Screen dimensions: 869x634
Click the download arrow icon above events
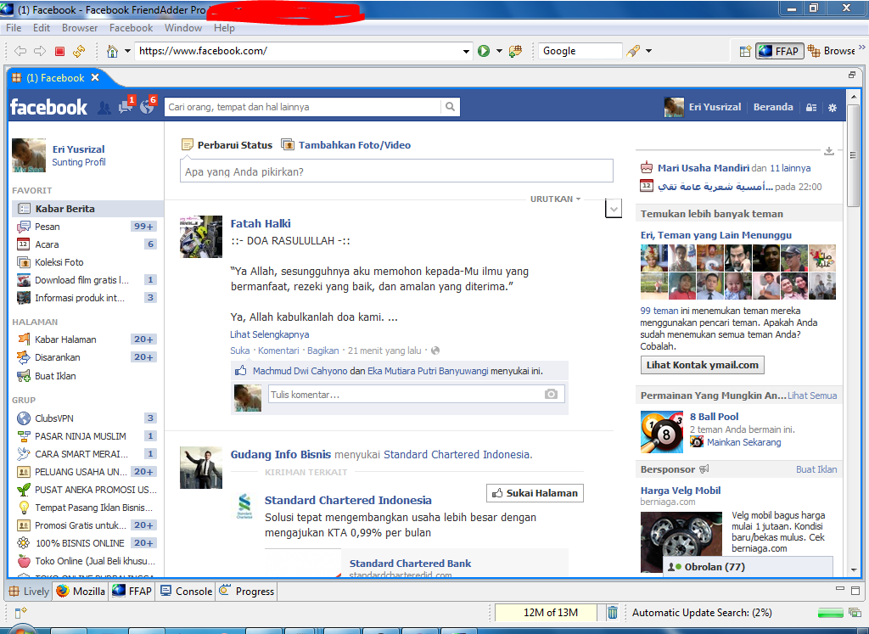[829, 151]
